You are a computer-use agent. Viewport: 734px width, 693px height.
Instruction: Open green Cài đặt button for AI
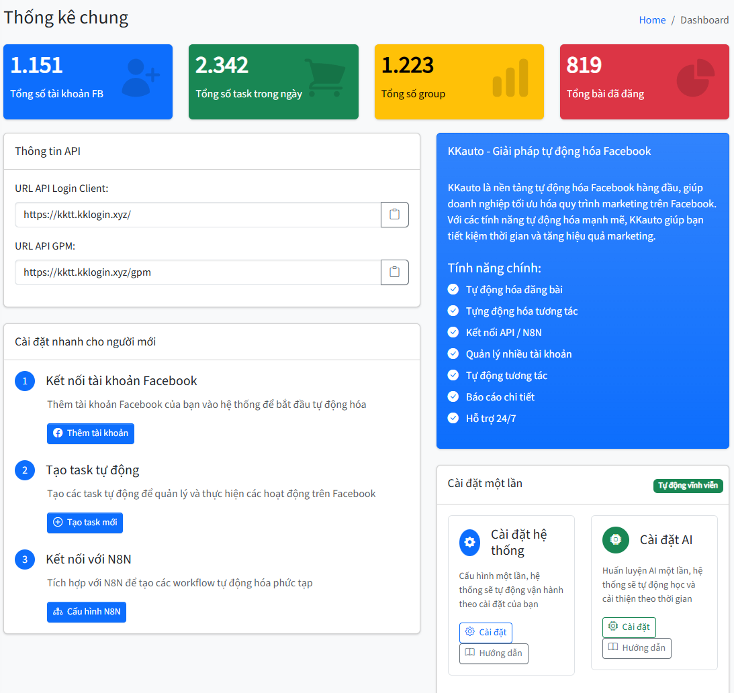629,627
